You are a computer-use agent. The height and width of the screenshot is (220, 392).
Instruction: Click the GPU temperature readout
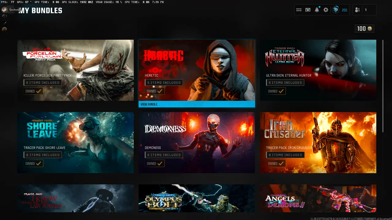[x=24, y=2]
